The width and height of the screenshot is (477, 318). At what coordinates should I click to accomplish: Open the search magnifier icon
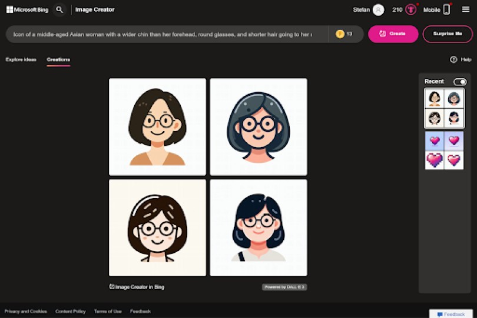59,10
